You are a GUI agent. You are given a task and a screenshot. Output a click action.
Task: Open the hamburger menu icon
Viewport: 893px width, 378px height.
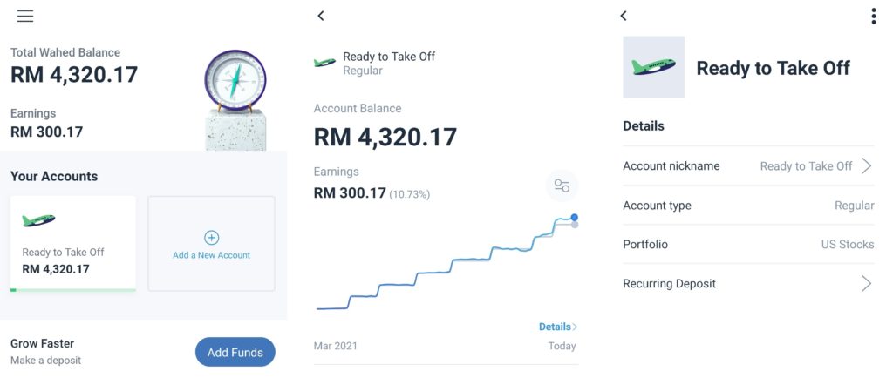25,17
